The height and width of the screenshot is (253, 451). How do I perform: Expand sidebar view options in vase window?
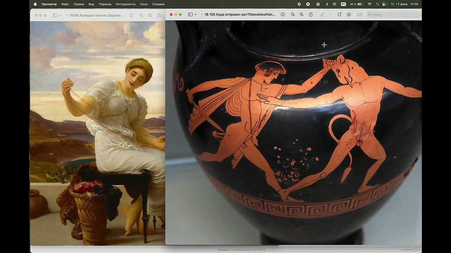[x=196, y=14]
